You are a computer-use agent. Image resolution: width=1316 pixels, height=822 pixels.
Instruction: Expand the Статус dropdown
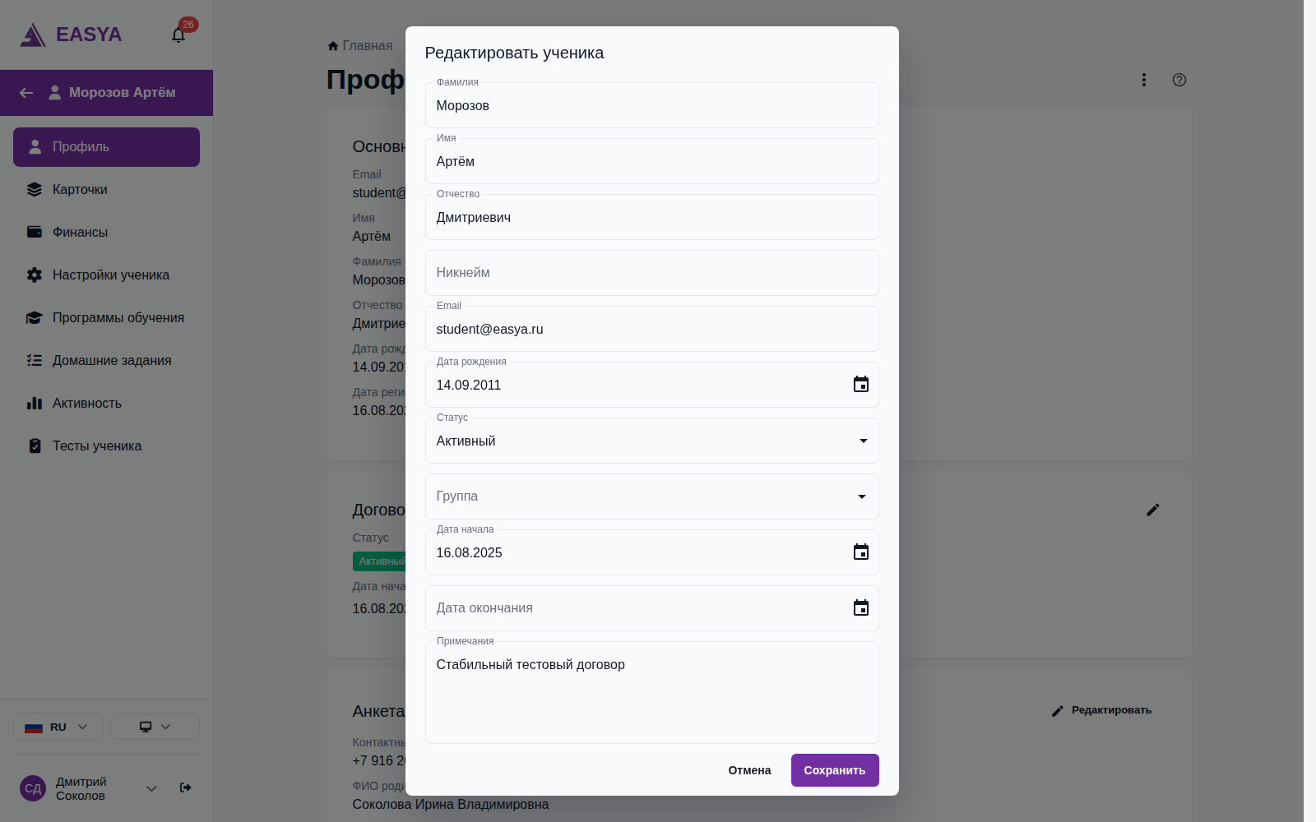pyautogui.click(x=651, y=441)
